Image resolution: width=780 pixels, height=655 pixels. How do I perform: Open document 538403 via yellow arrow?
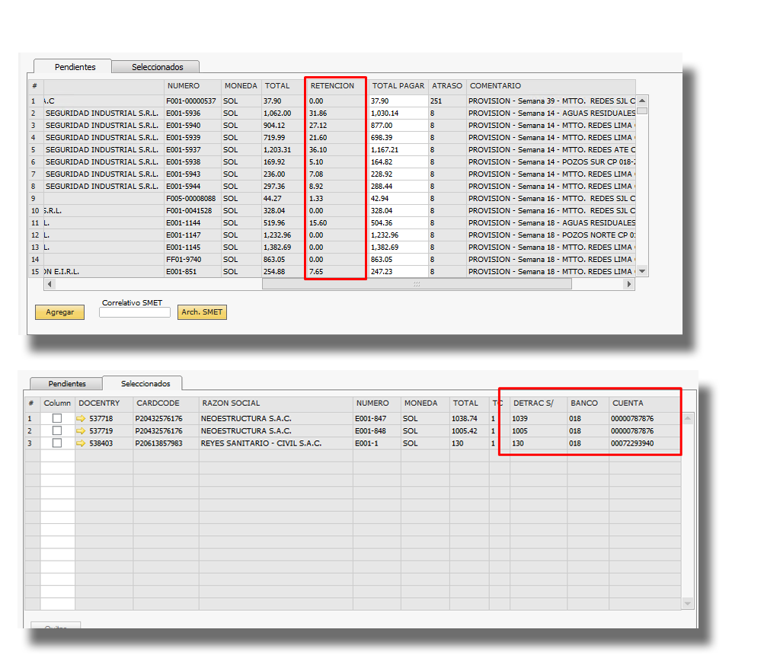tap(82, 443)
